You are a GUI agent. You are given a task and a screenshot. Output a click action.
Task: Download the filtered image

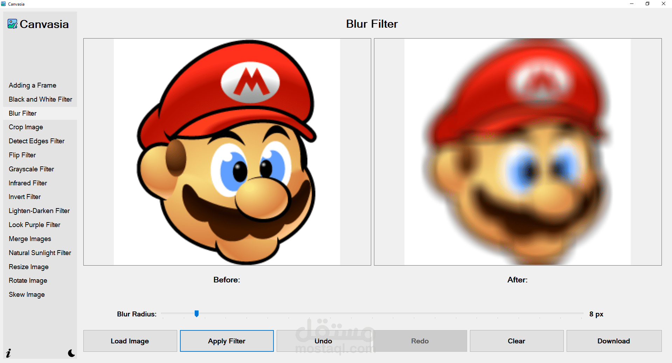coord(614,341)
